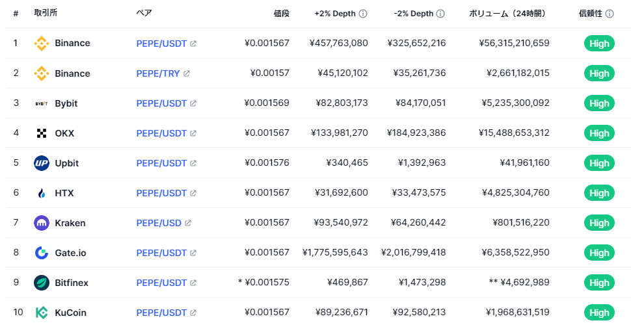Viewport: 631px width, 325px height.
Task: Open the Gate.io PEPE/USDT pair link
Action: pyautogui.click(x=161, y=253)
